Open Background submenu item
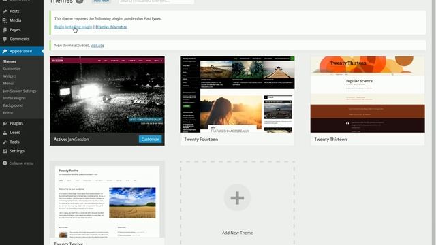Screen dimensions: 436x245 (x=13, y=105)
